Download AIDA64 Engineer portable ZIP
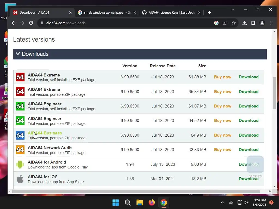The height and width of the screenshot is (209, 279). pos(248,121)
